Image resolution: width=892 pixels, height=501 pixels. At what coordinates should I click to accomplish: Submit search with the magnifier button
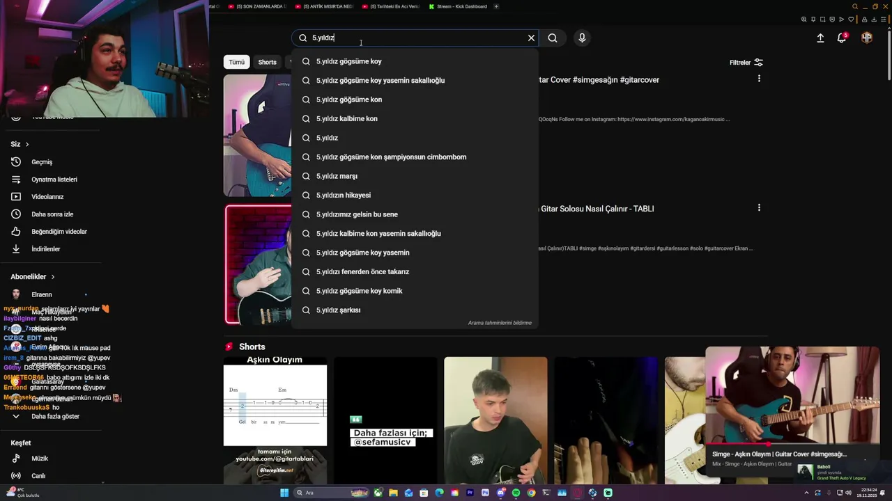click(553, 38)
